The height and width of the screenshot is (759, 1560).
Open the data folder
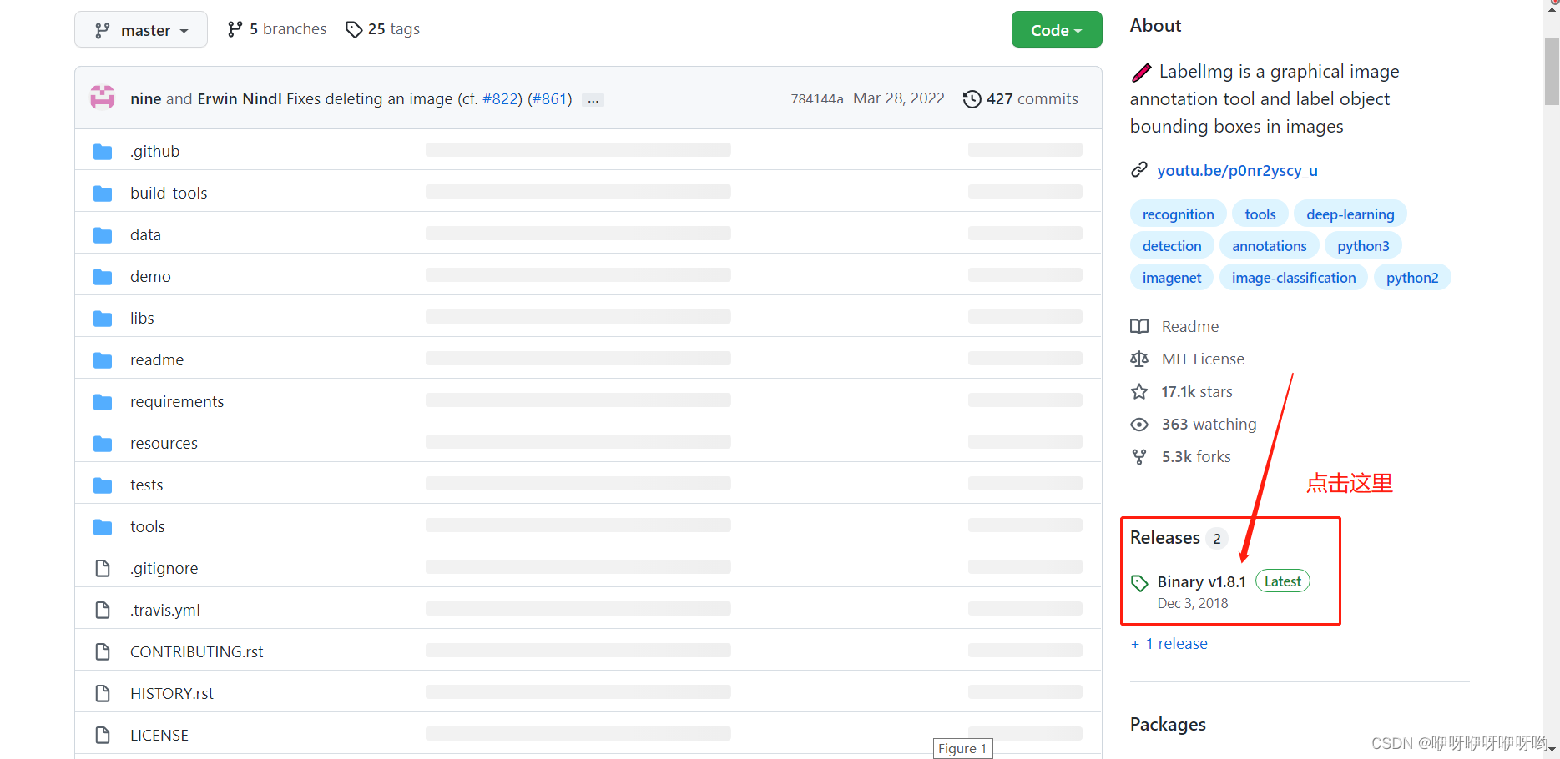(x=145, y=234)
